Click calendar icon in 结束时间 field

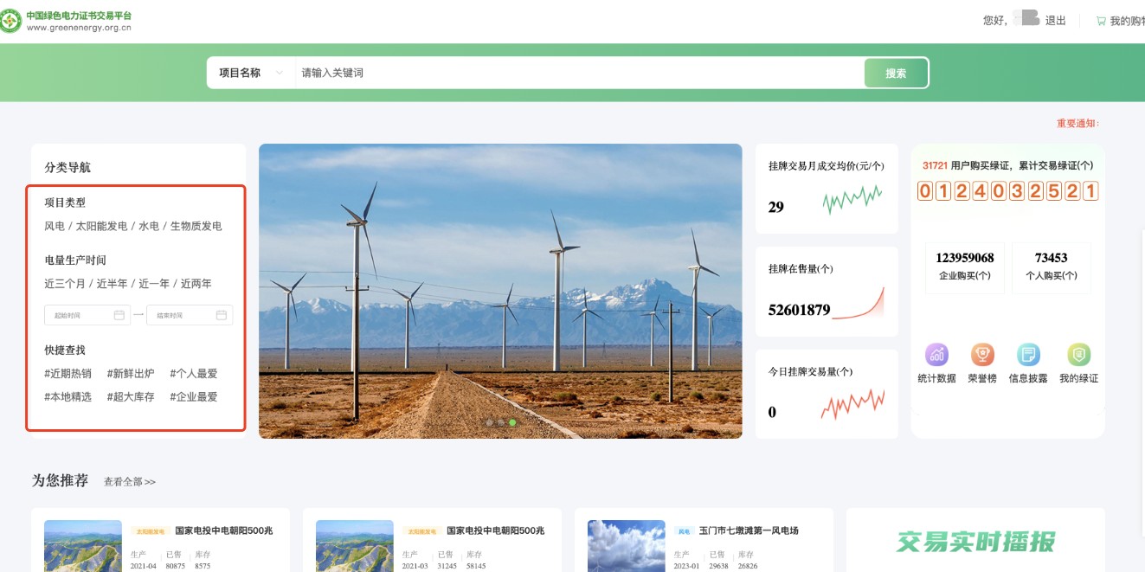click(222, 315)
